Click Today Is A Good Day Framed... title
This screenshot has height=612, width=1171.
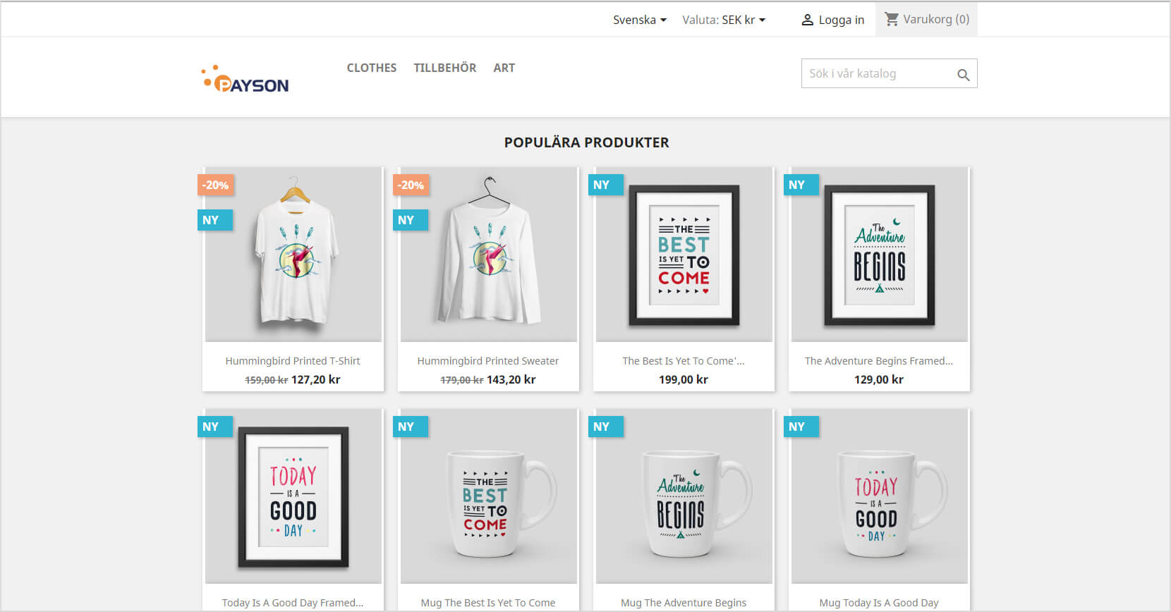(x=293, y=603)
